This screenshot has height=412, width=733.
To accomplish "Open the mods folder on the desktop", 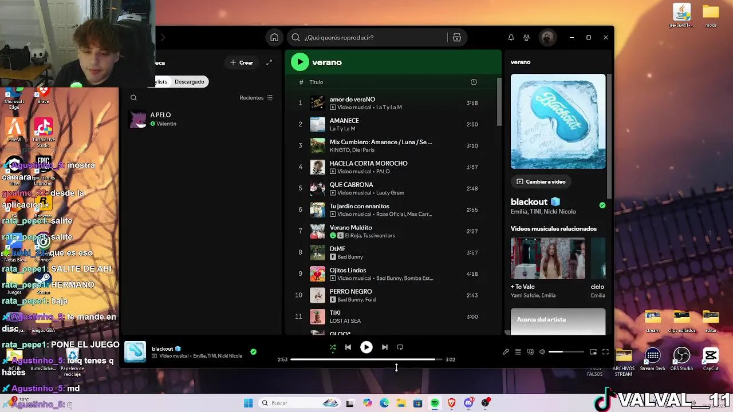I will [711, 15].
